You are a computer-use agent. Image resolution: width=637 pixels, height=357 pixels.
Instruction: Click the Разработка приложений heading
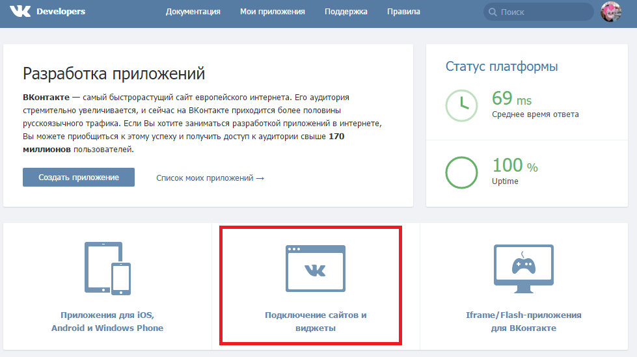pos(114,73)
